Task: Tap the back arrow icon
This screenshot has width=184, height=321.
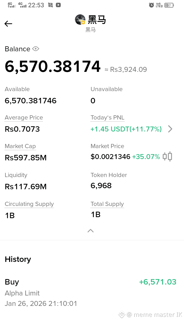Action: (8, 24)
